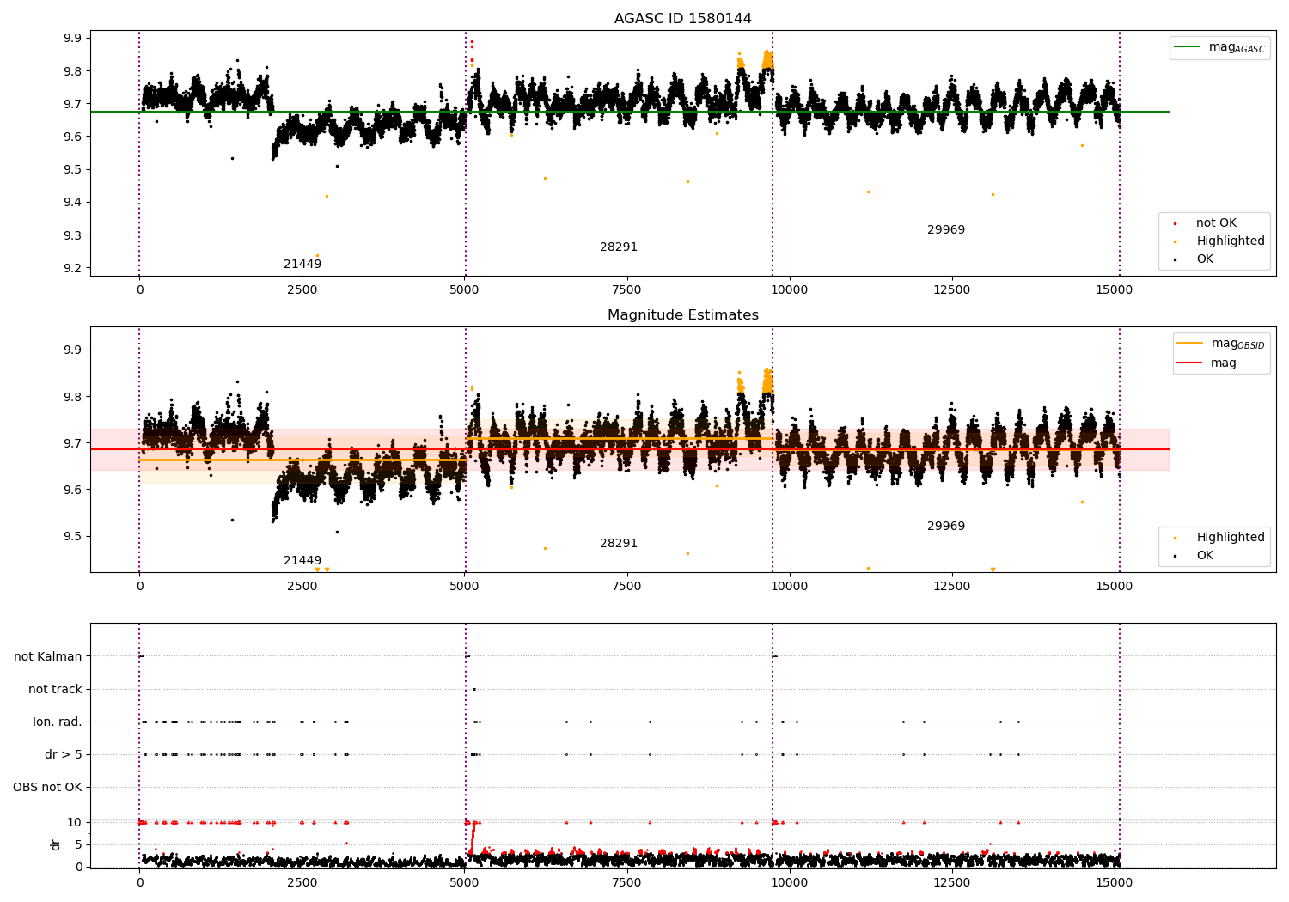Viewport: 1289px width, 902px height.
Task: Click the 10 tick on the dr axis
Action: 76,822
